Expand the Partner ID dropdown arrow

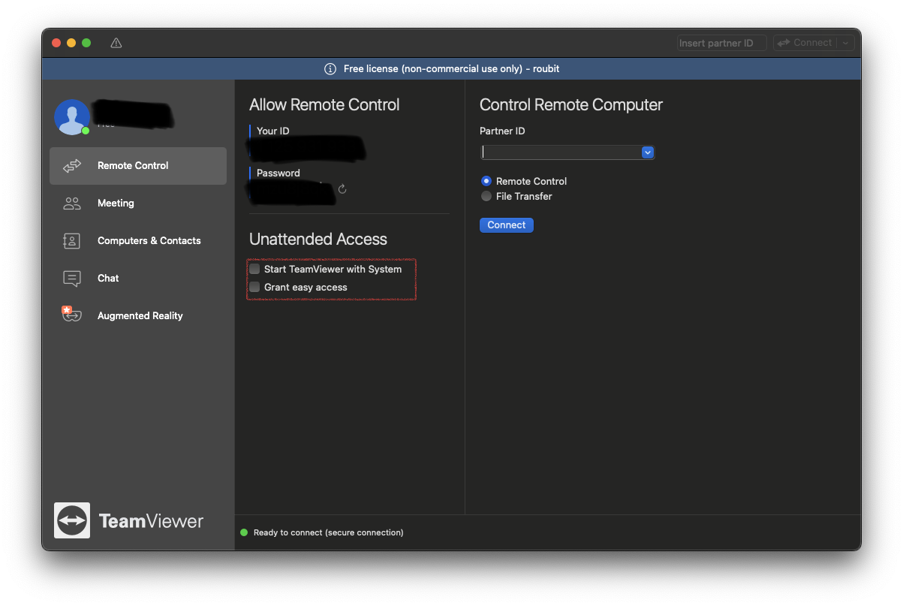tap(648, 152)
